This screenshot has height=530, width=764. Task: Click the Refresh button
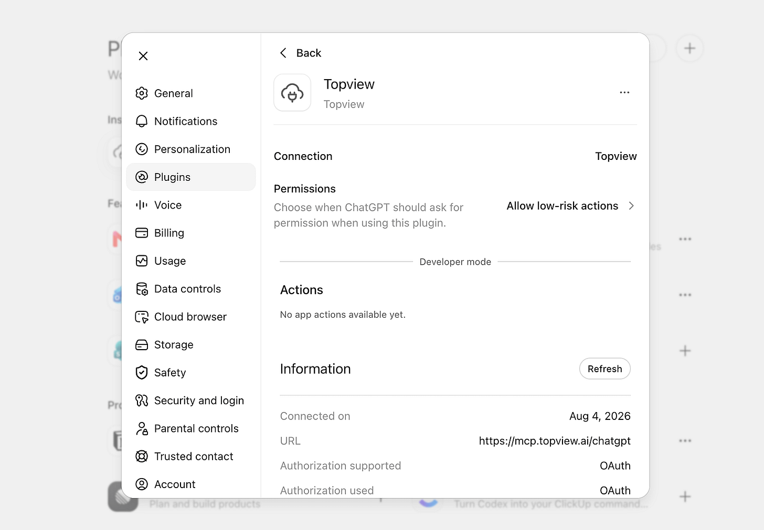coord(604,369)
